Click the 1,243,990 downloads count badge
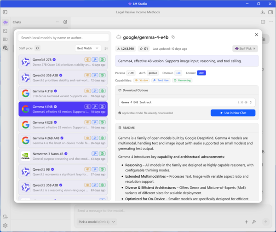This screenshot has width=276, height=232. pos(126,49)
